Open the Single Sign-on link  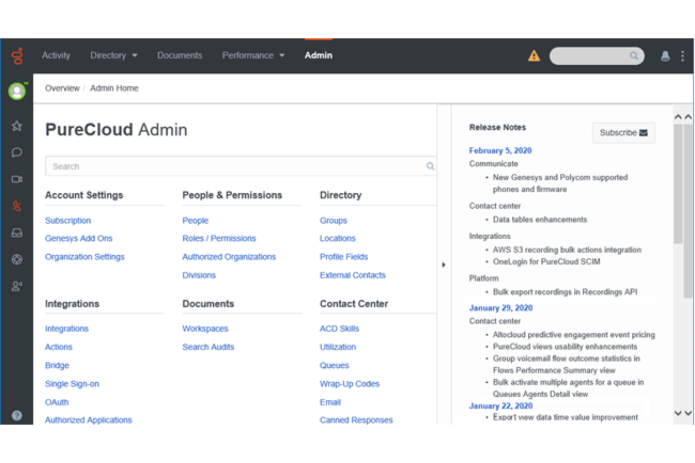72,384
